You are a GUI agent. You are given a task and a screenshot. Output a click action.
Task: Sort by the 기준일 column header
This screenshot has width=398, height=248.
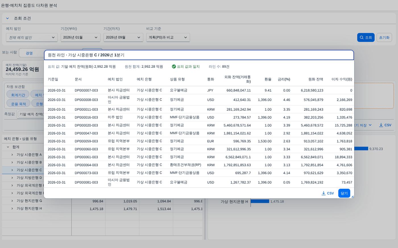coord(53,79)
